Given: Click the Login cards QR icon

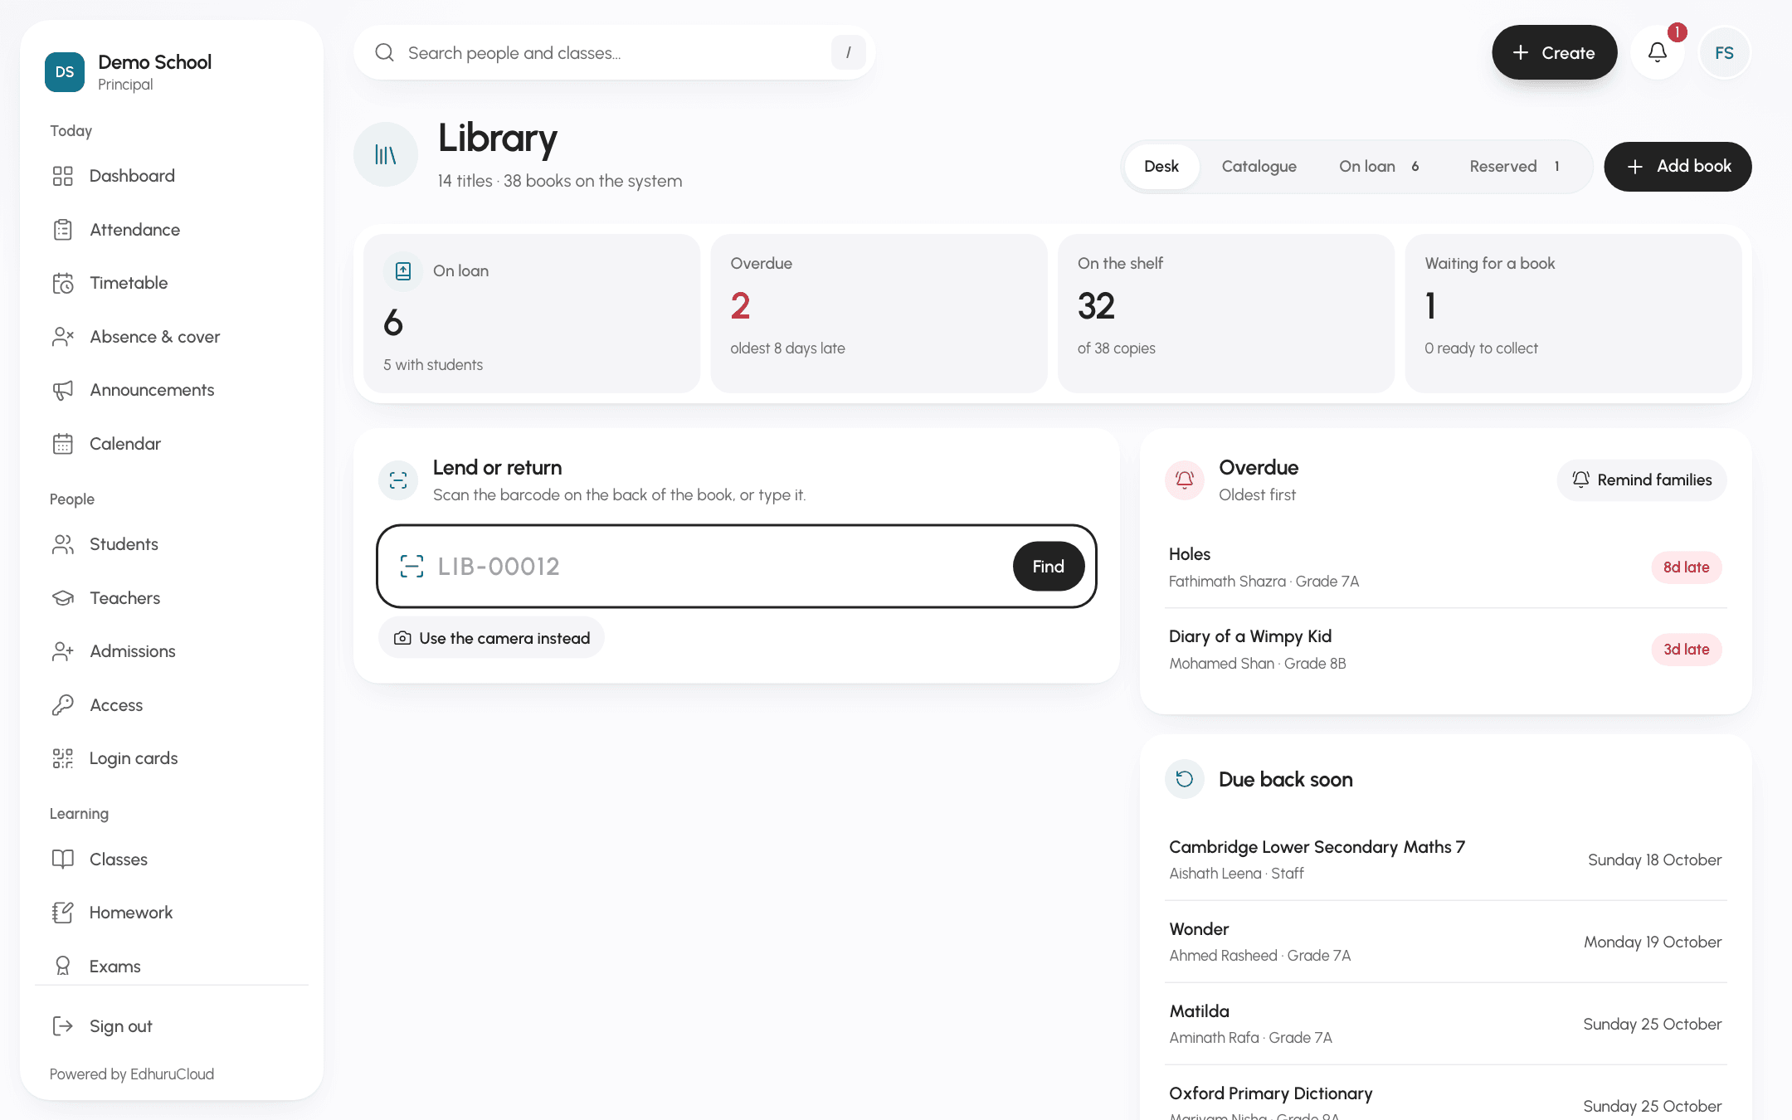Looking at the screenshot, I should 63,758.
